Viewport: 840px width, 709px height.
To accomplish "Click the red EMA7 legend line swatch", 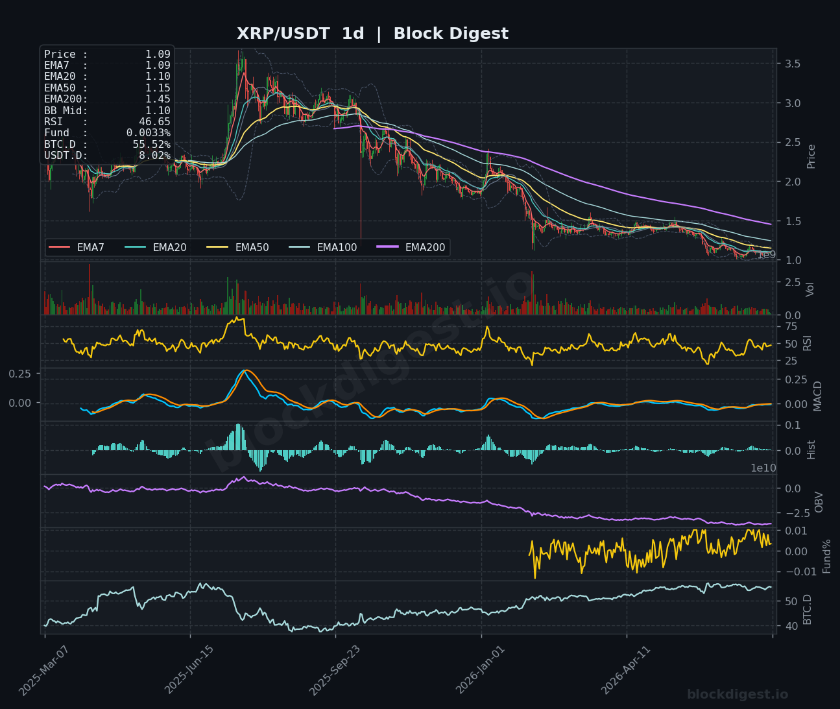I will [59, 247].
